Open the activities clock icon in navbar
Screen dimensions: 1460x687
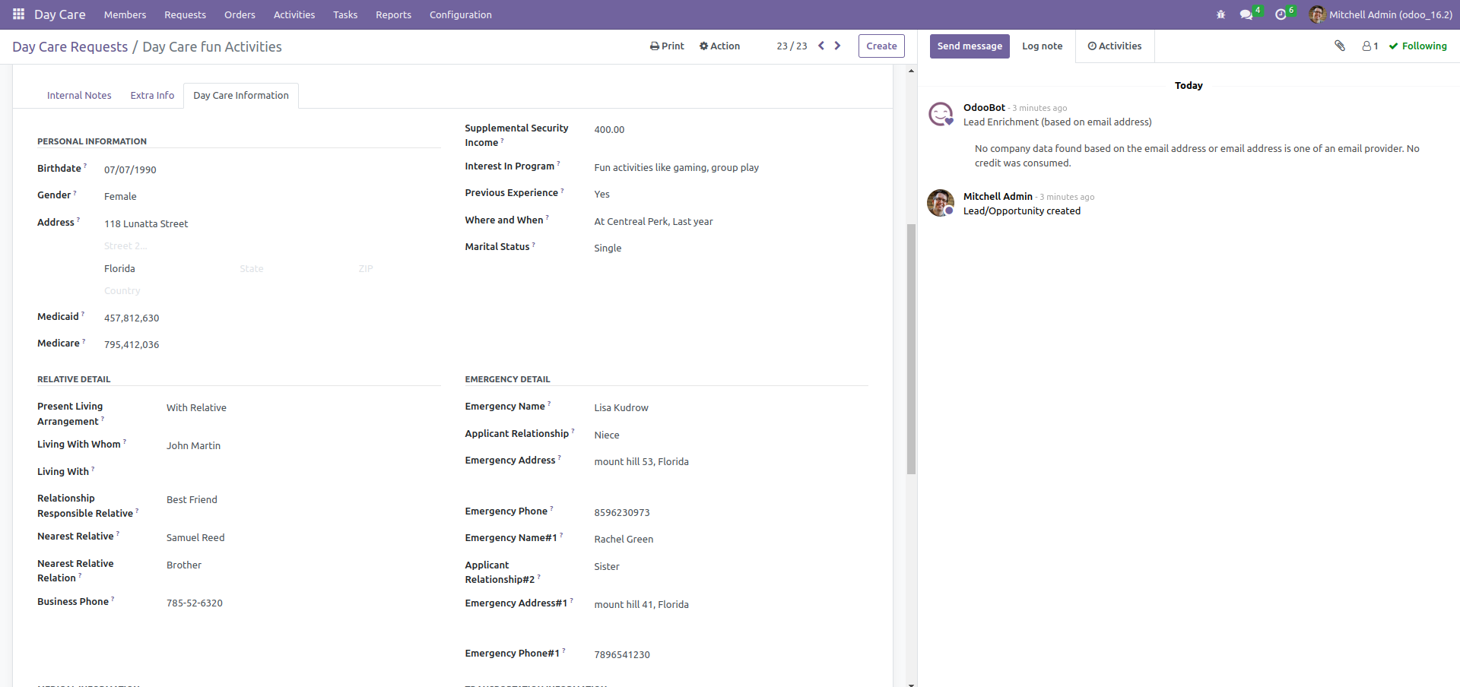pos(1281,14)
